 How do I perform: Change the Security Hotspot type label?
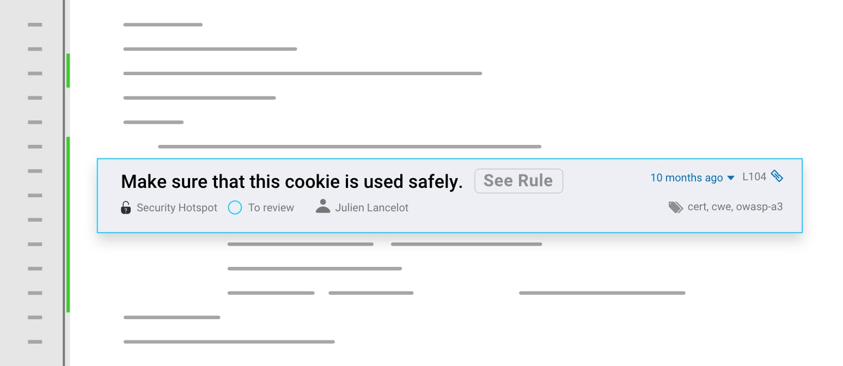(x=177, y=208)
